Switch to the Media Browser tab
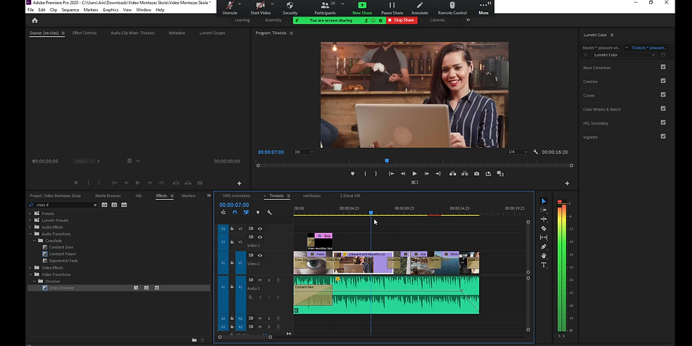Screen dimensions: 692x346 (108, 196)
